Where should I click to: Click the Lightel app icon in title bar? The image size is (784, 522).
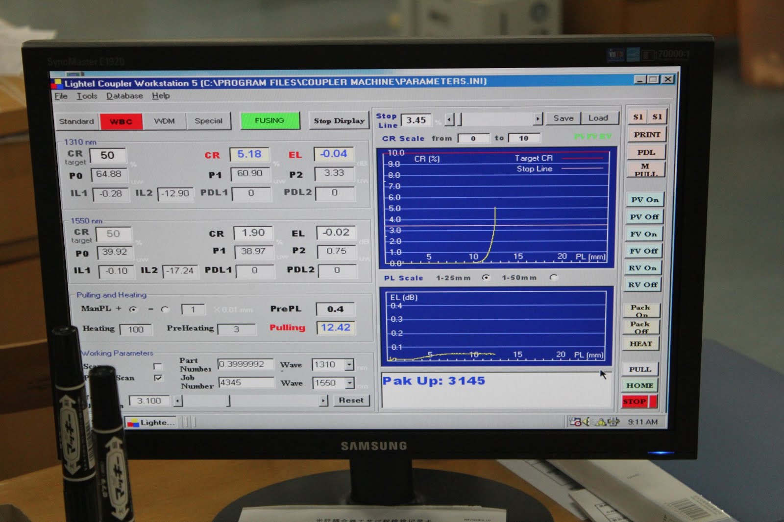pos(57,83)
